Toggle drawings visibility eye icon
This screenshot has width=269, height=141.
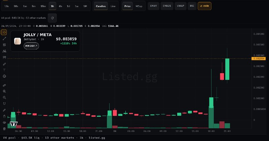coord(4,123)
